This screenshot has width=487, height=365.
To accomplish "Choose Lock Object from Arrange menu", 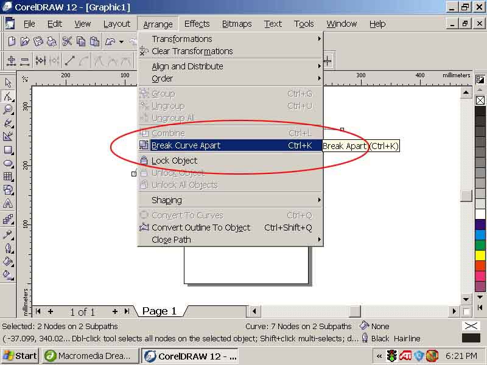I will [230, 161].
